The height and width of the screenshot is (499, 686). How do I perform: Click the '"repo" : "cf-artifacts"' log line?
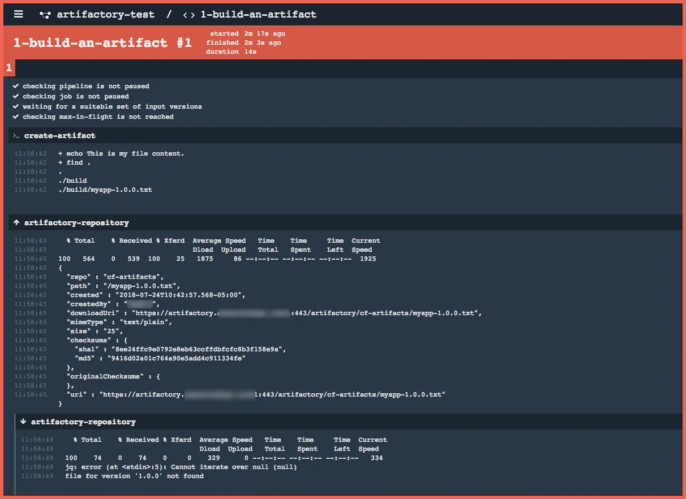115,277
